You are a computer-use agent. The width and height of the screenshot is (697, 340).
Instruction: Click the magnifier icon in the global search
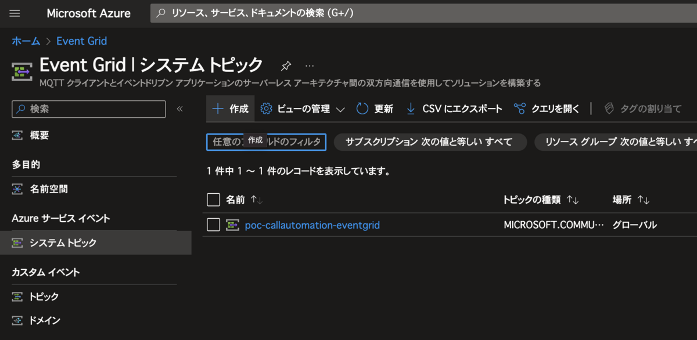click(161, 13)
